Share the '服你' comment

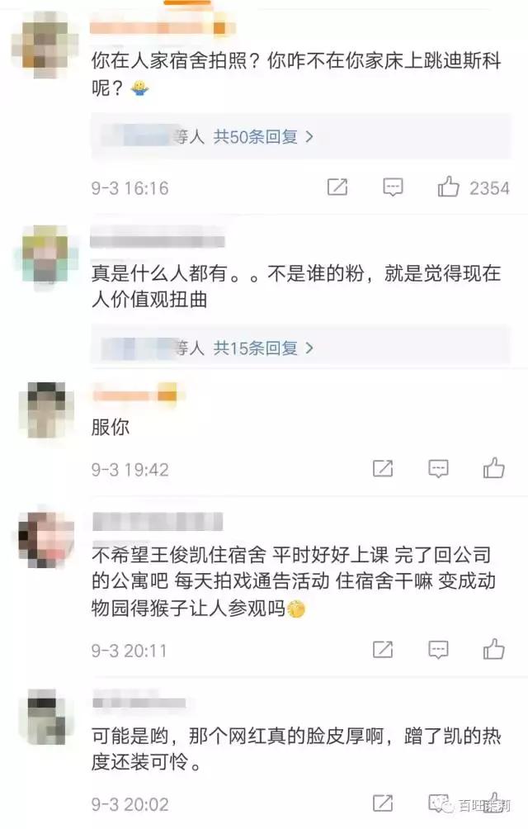383,468
